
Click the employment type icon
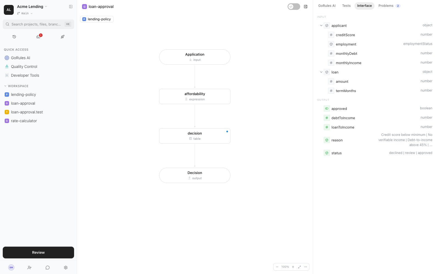pyautogui.click(x=331, y=44)
